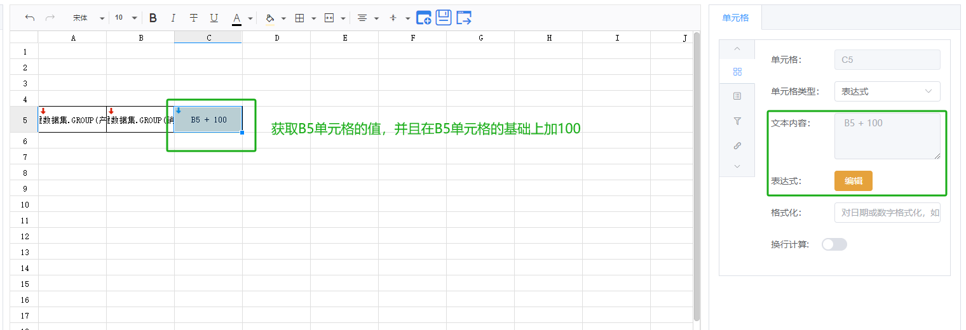Toggle bold formatting
The width and height of the screenshot is (966, 330).
coord(153,18)
